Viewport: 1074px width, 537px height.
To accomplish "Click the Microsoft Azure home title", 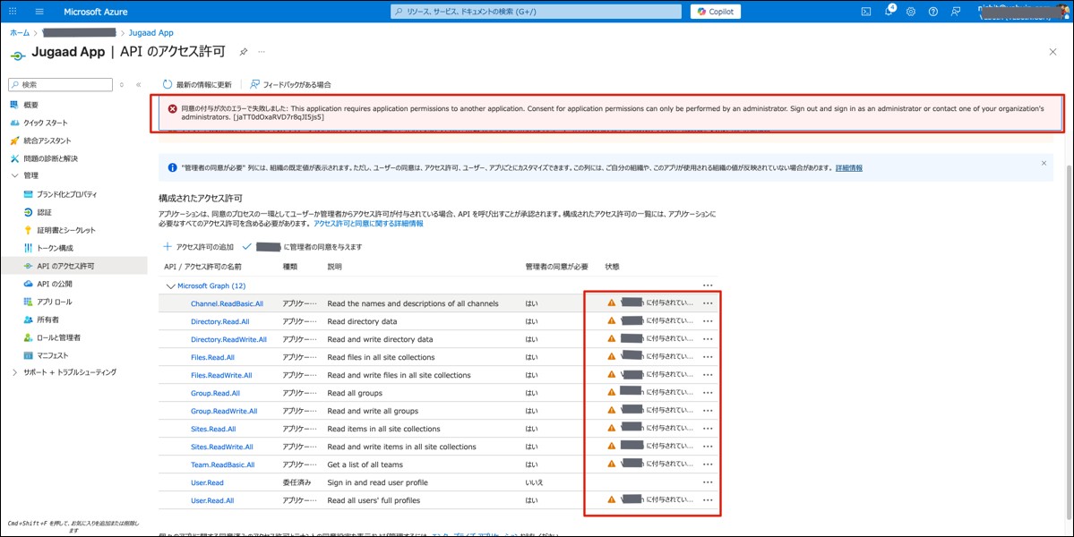I will click(x=95, y=12).
